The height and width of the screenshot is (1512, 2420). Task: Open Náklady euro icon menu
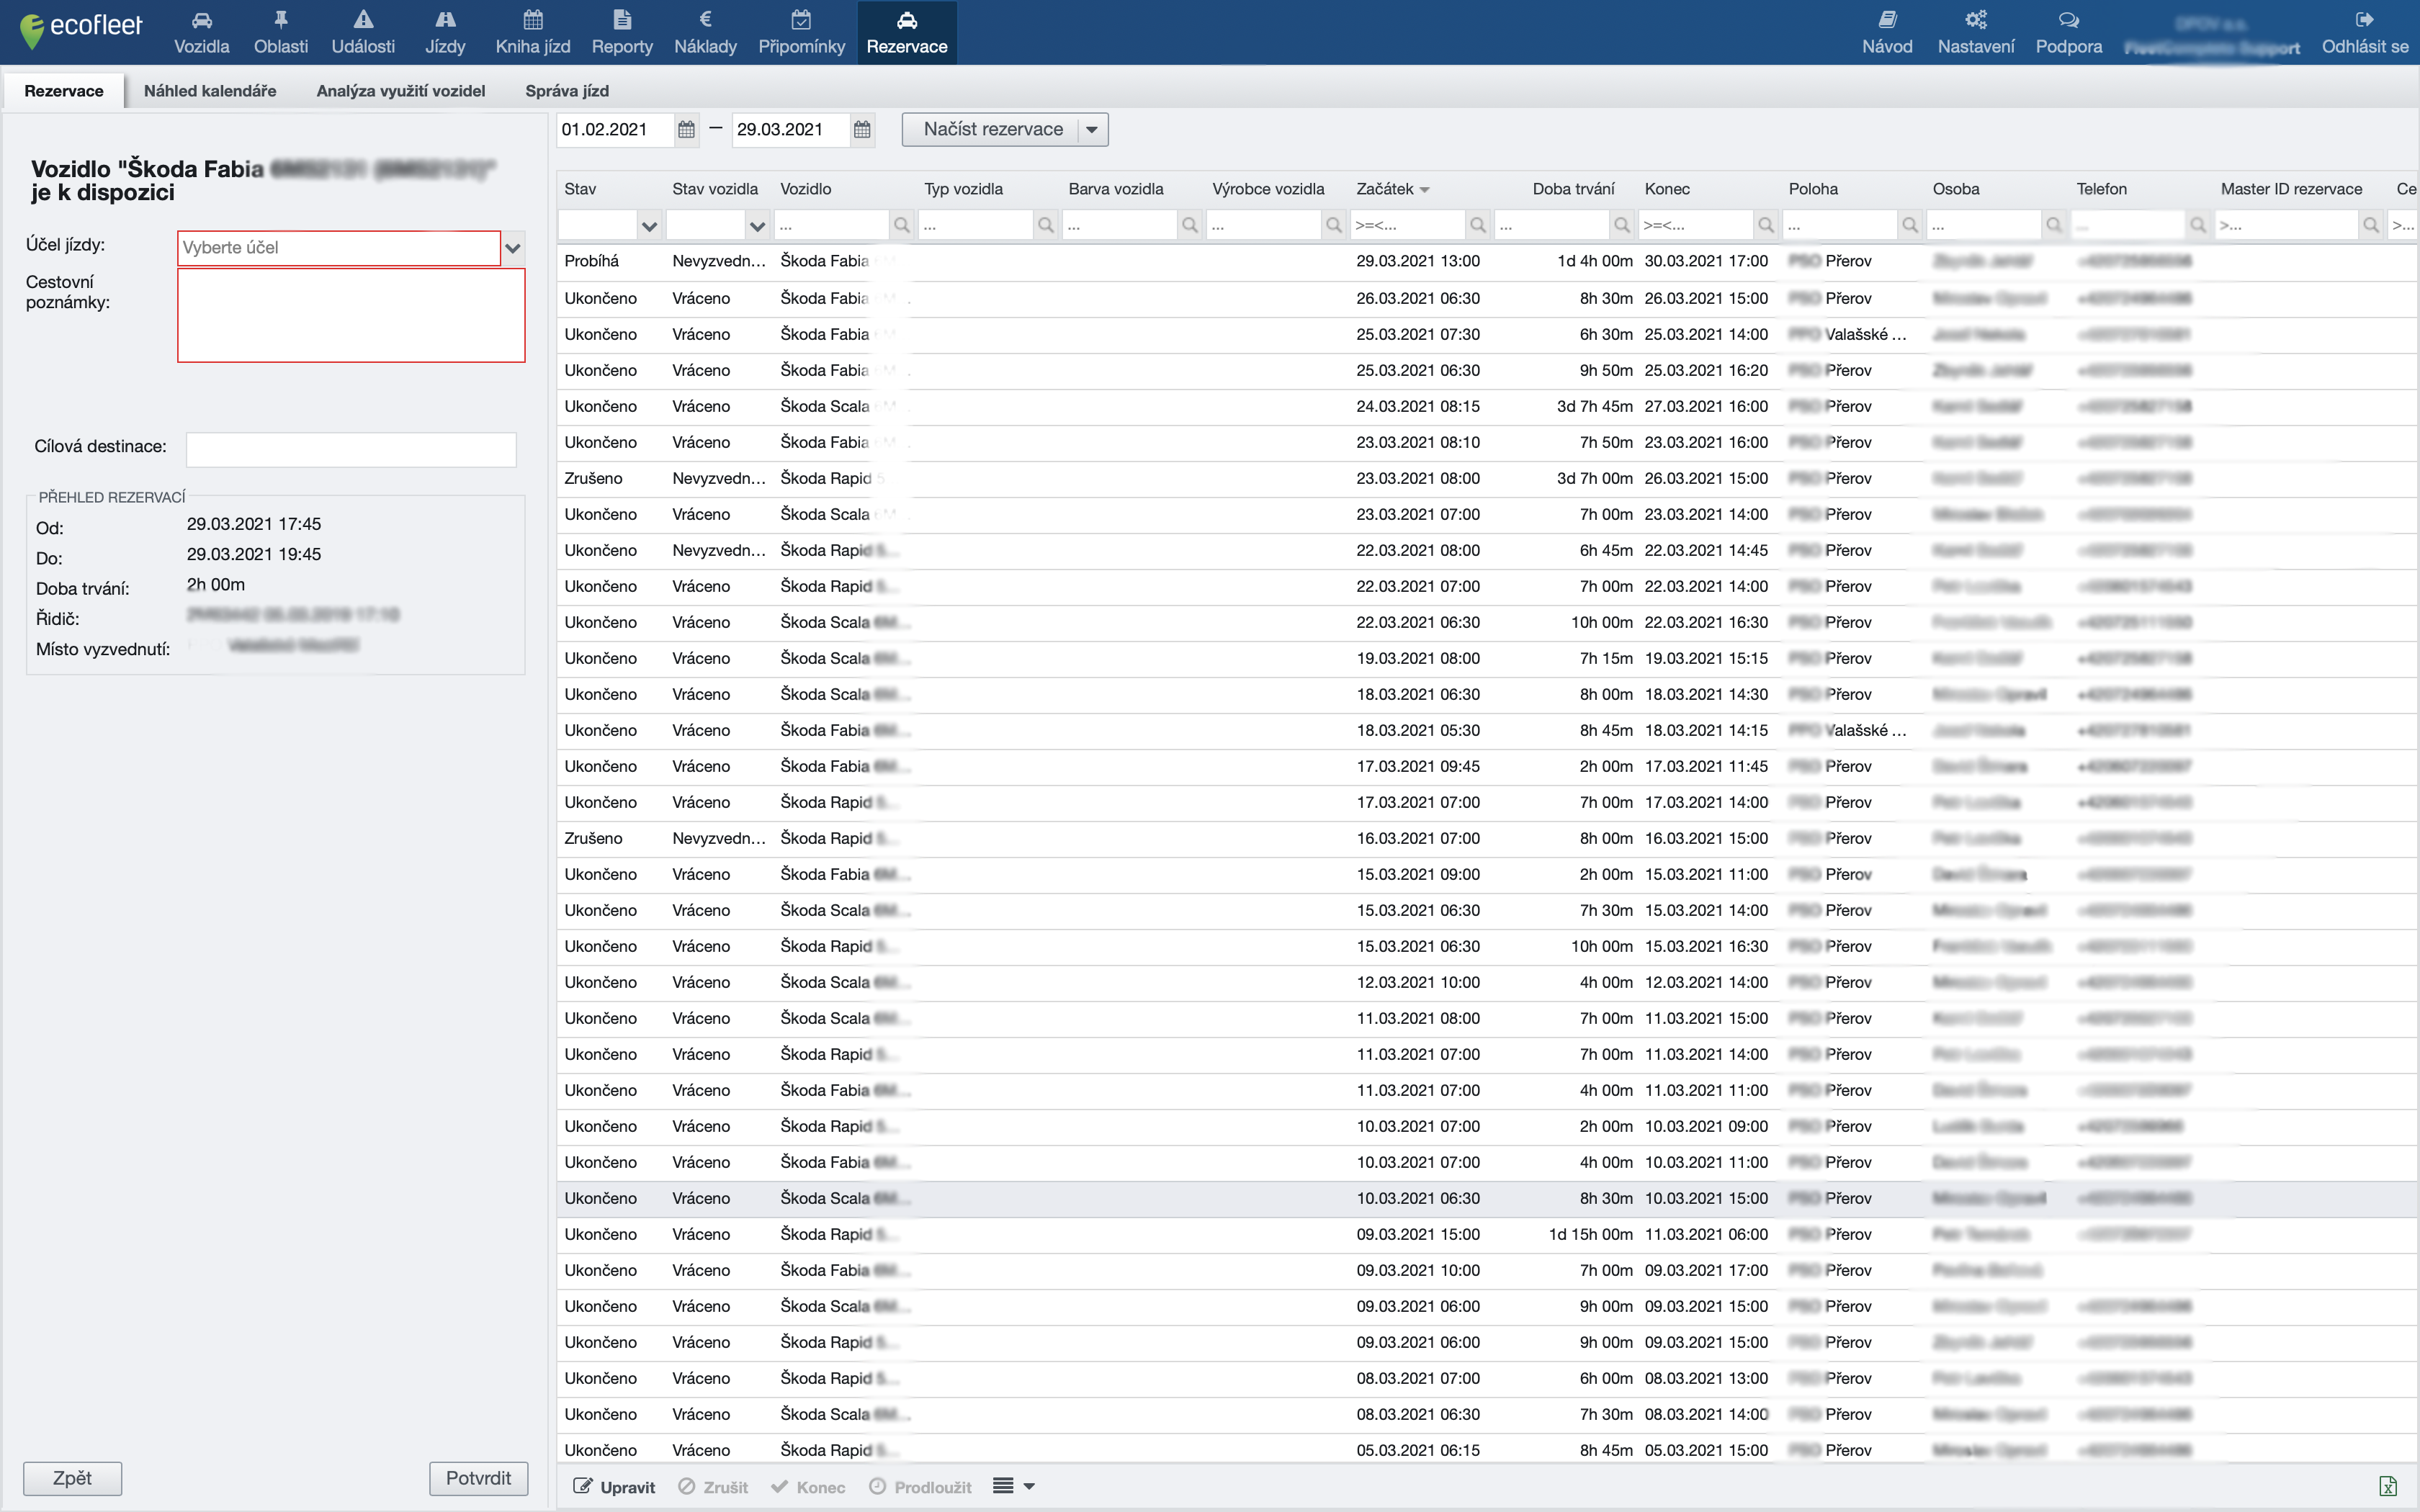point(705,20)
